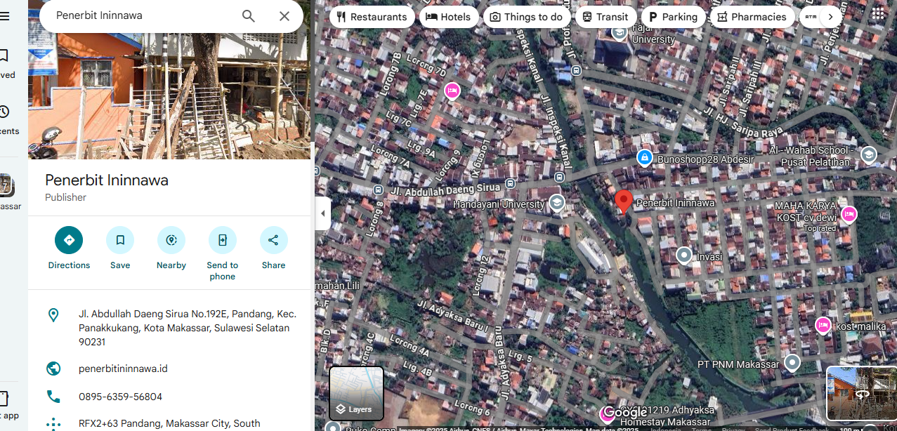Toggle map type with Layers button

pos(357,393)
